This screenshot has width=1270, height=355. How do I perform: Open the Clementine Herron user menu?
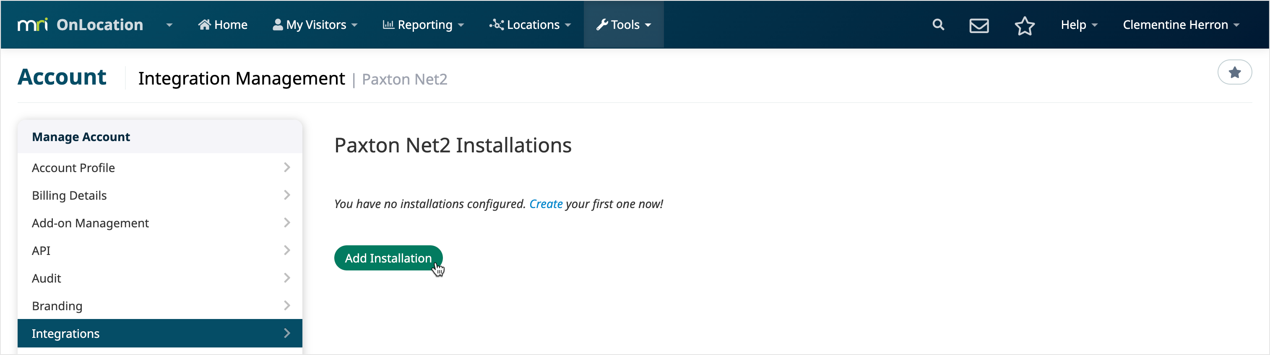pos(1181,25)
